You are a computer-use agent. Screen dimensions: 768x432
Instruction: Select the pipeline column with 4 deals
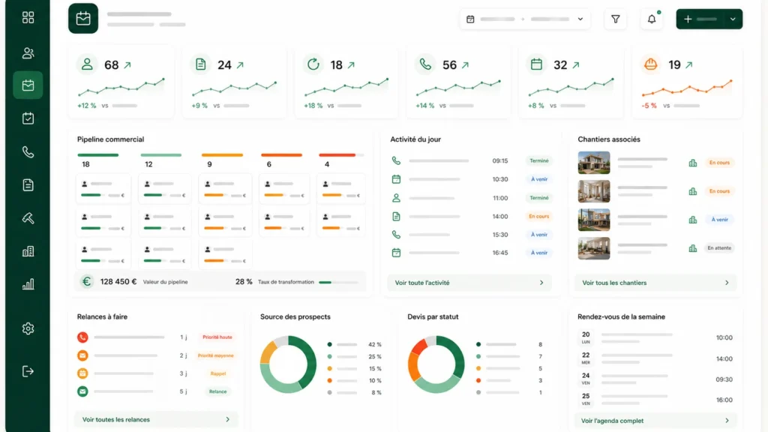[341, 195]
